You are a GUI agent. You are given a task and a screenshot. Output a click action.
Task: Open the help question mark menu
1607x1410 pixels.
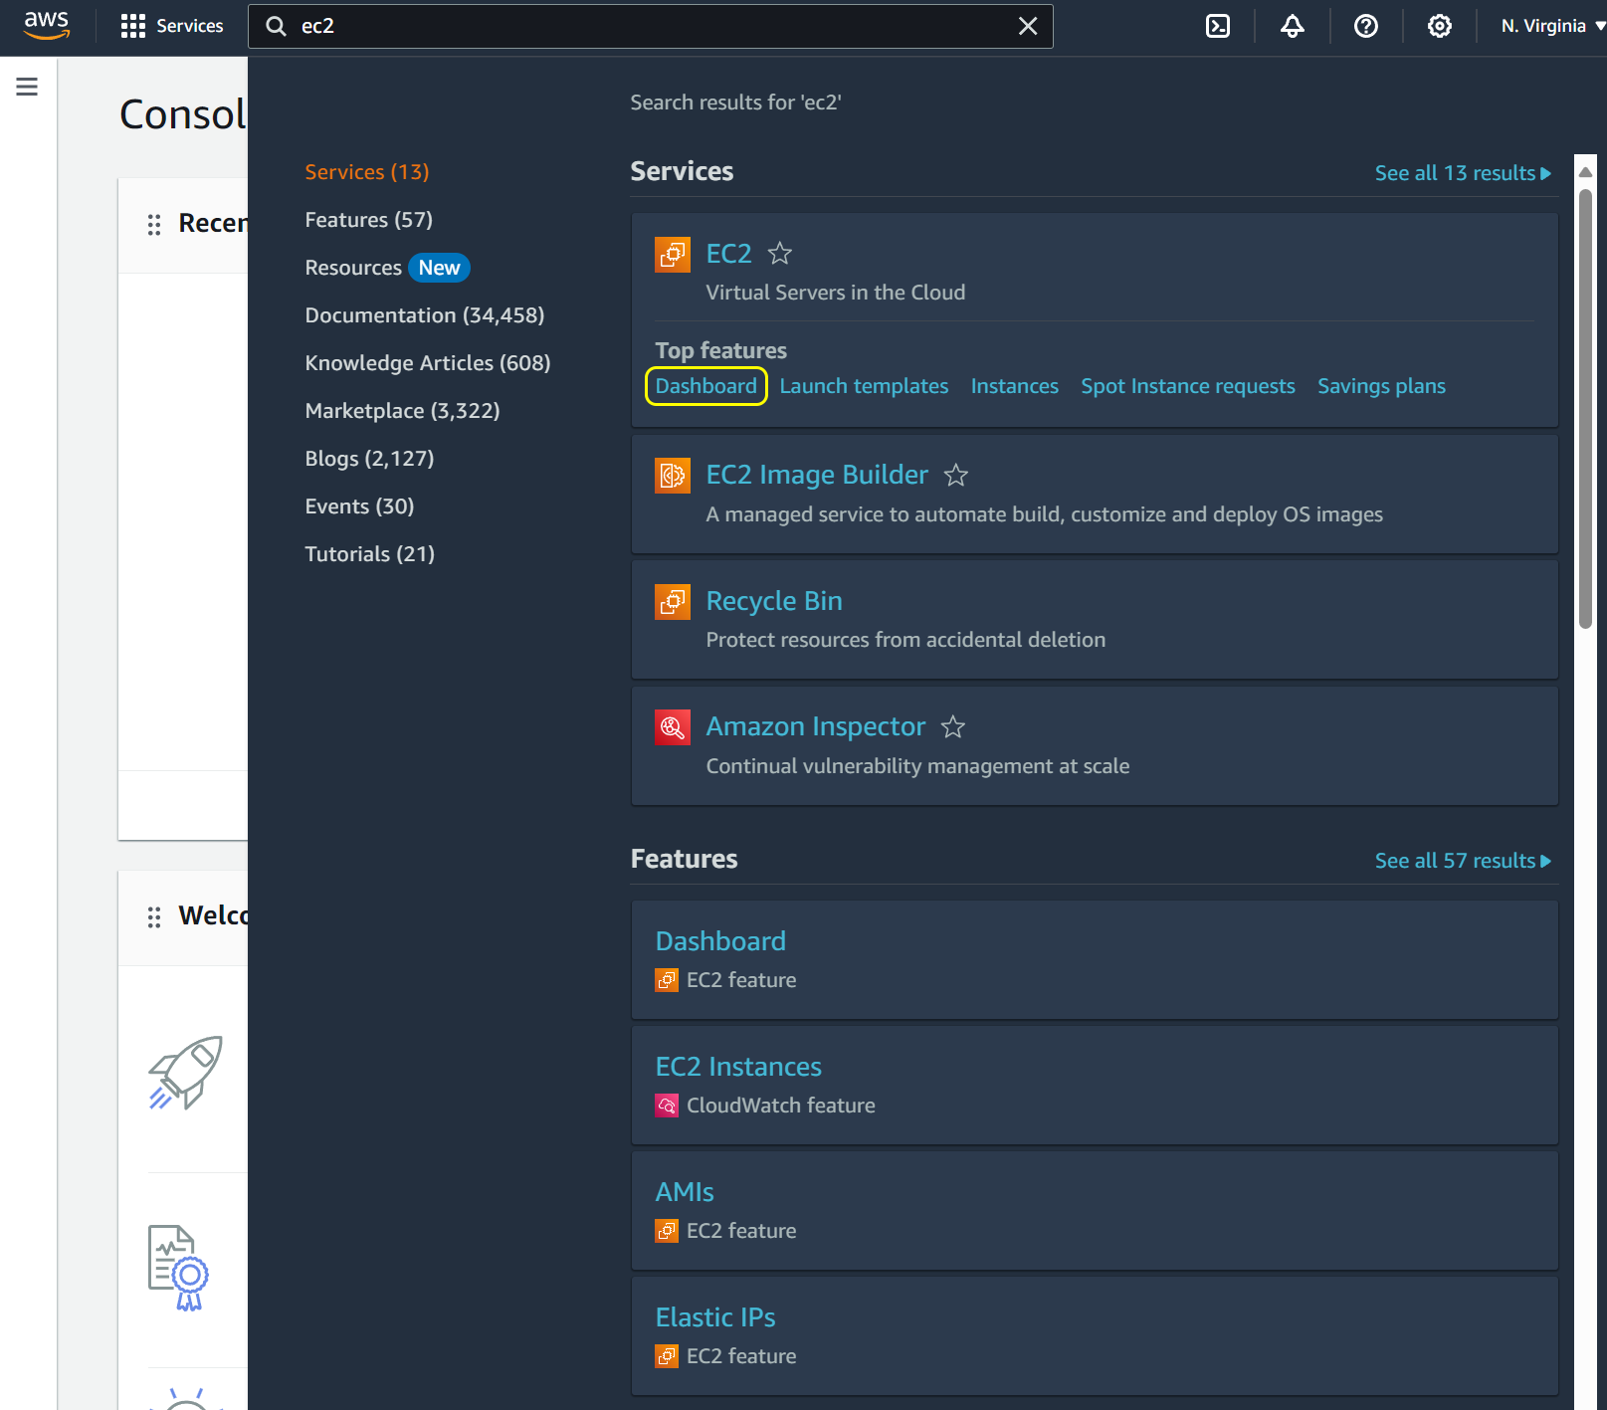tap(1366, 26)
